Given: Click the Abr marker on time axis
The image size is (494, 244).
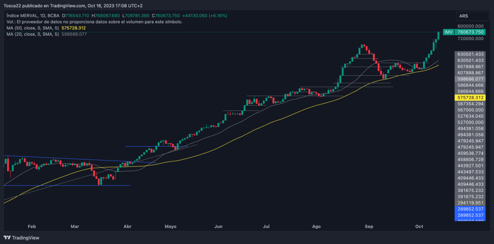Looking at the screenshot, I should [127, 226].
